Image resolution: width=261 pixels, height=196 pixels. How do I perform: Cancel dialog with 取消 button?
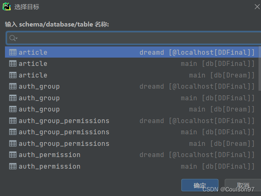[243, 185]
